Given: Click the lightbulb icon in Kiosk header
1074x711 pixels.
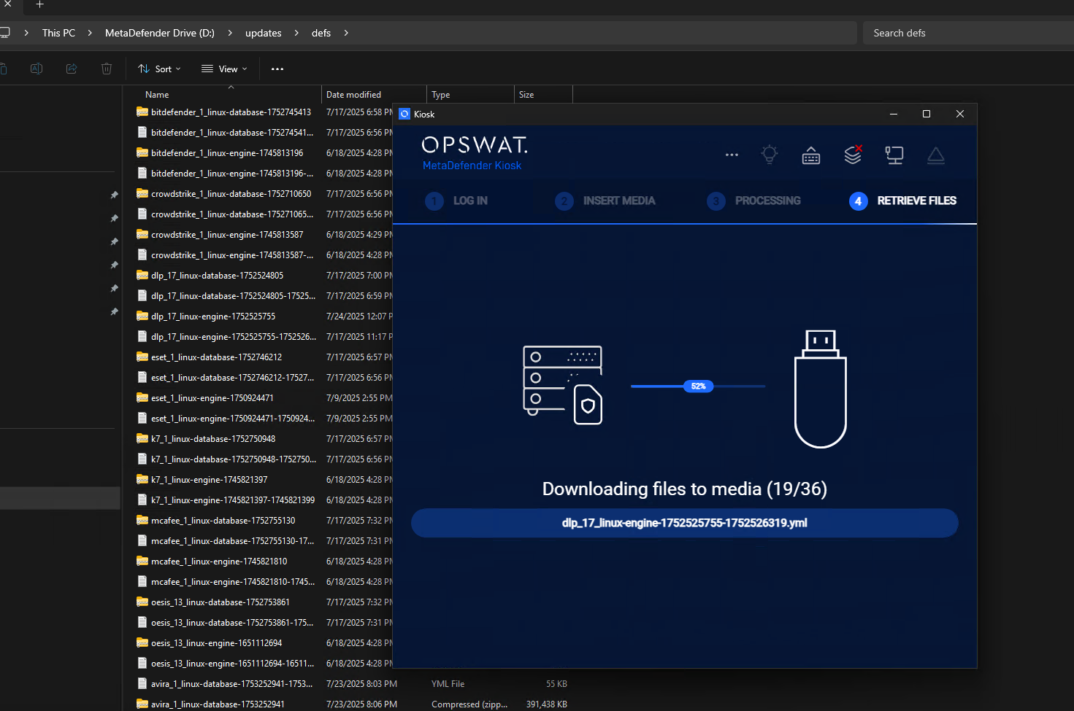Looking at the screenshot, I should coord(770,155).
